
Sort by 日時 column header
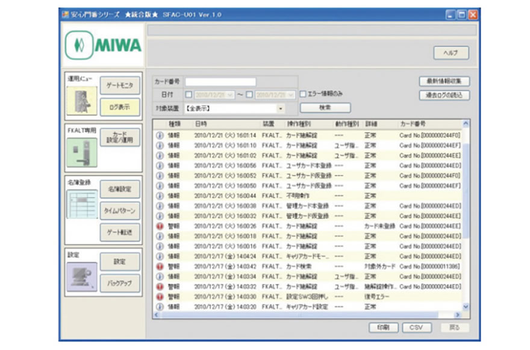click(x=201, y=124)
